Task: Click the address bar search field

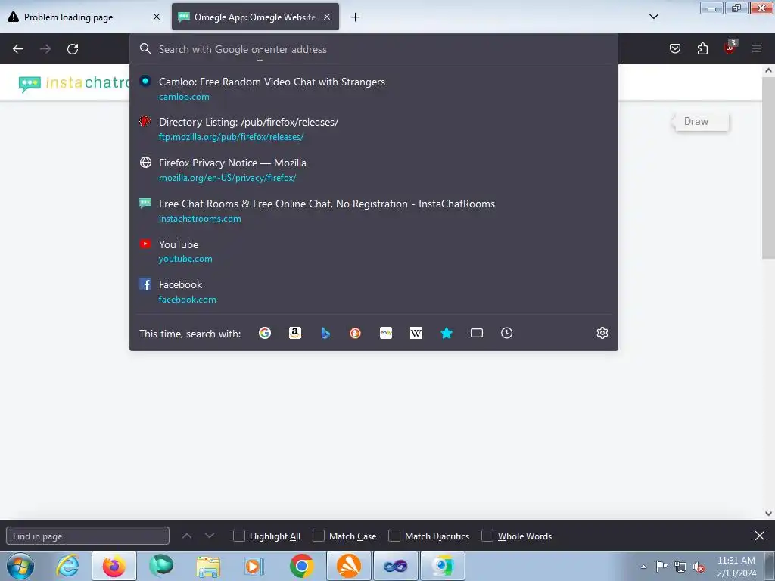Action: (374, 49)
